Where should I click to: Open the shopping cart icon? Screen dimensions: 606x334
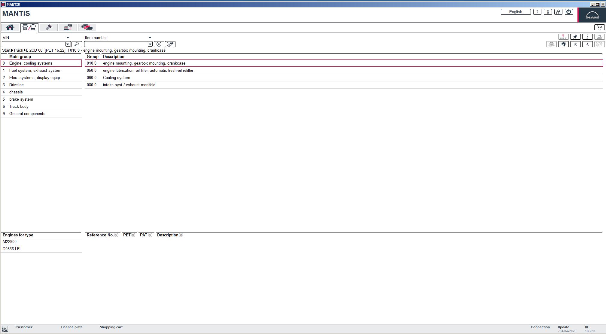(x=599, y=27)
